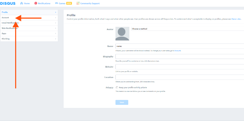Select Email Notifications in the sidebar
This screenshot has height=121, width=244.
click(x=29, y=23)
